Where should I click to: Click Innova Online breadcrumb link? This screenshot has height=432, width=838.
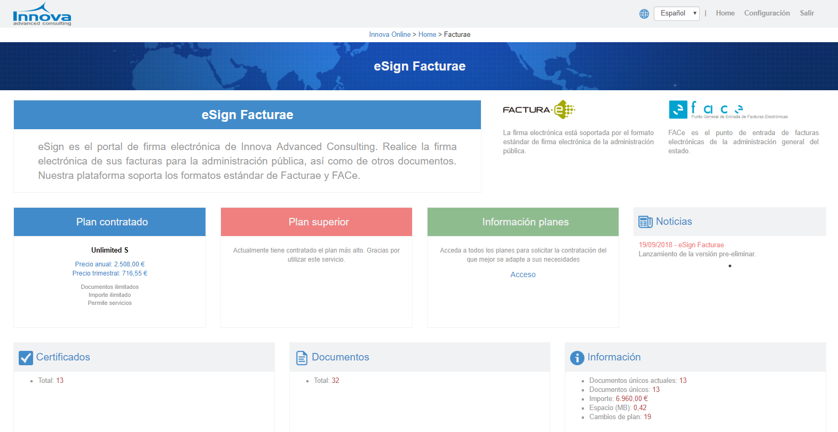[390, 35]
